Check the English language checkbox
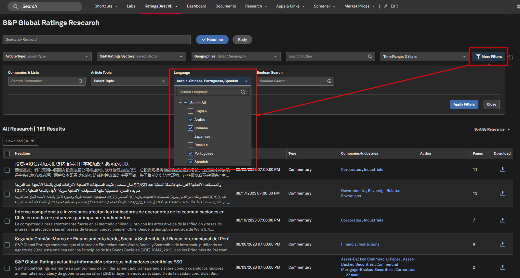 [191, 111]
